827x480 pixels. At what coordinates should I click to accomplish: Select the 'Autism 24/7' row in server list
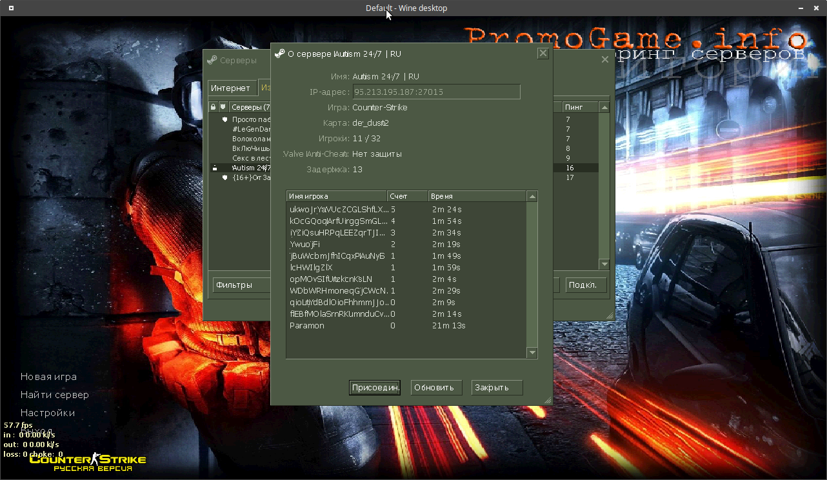point(251,168)
